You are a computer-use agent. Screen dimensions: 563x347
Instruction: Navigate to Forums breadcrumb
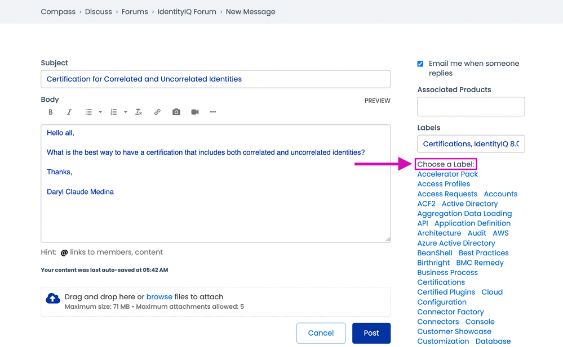[x=135, y=12]
